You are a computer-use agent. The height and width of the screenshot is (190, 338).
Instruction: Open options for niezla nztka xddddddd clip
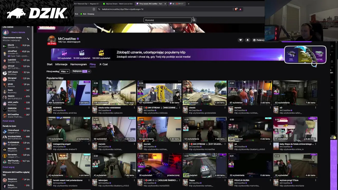tap(134, 108)
